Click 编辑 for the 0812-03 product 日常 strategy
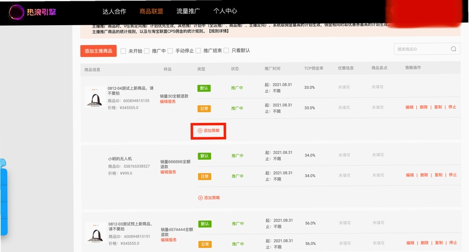The width and height of the screenshot is (469, 252). click(x=410, y=243)
